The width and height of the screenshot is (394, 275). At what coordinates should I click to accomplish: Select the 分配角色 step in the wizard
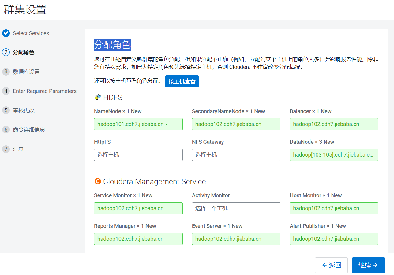click(24, 52)
